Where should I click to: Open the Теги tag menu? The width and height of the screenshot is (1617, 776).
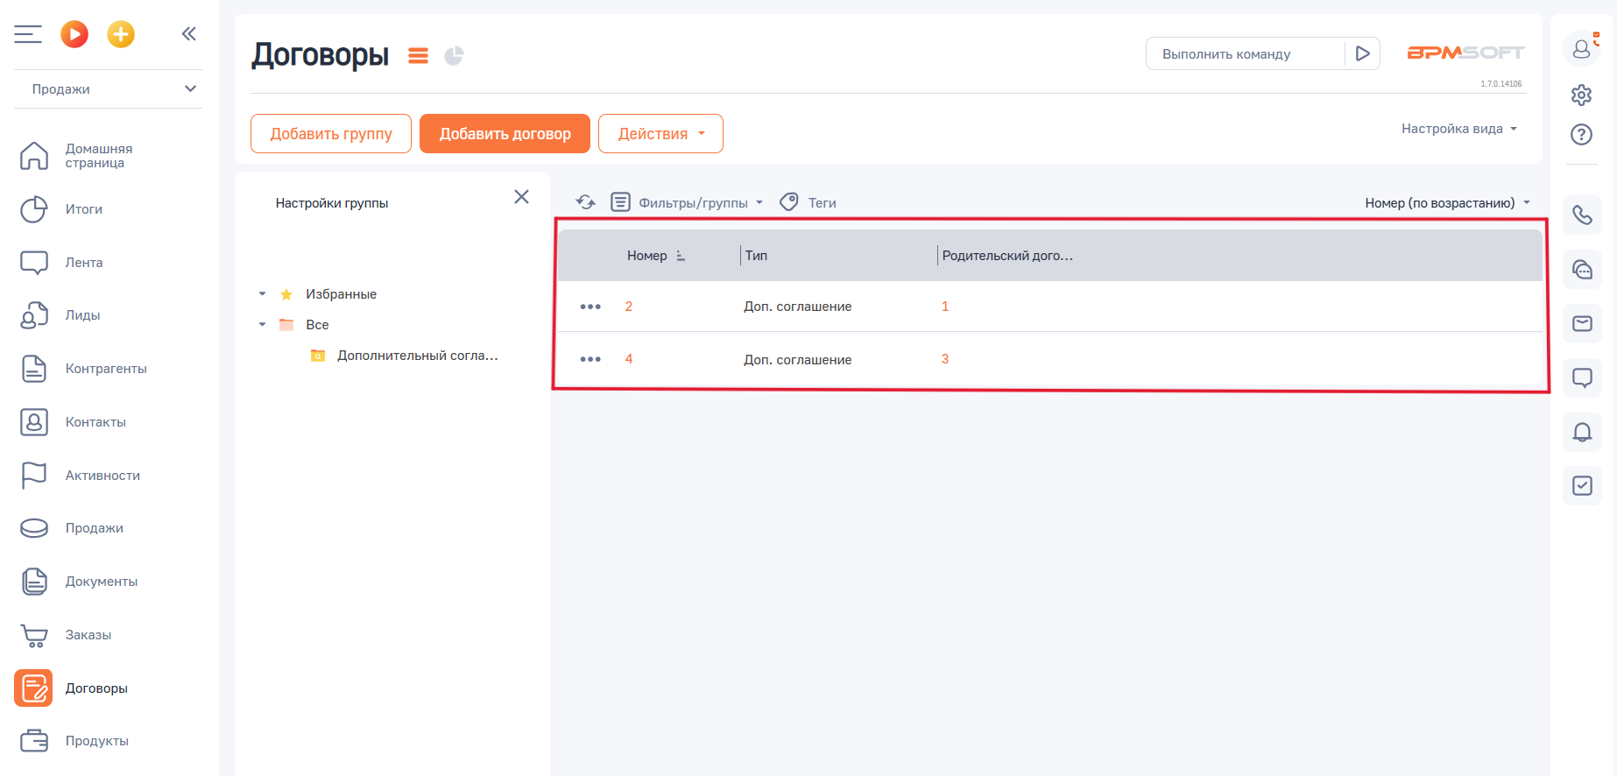(x=808, y=202)
